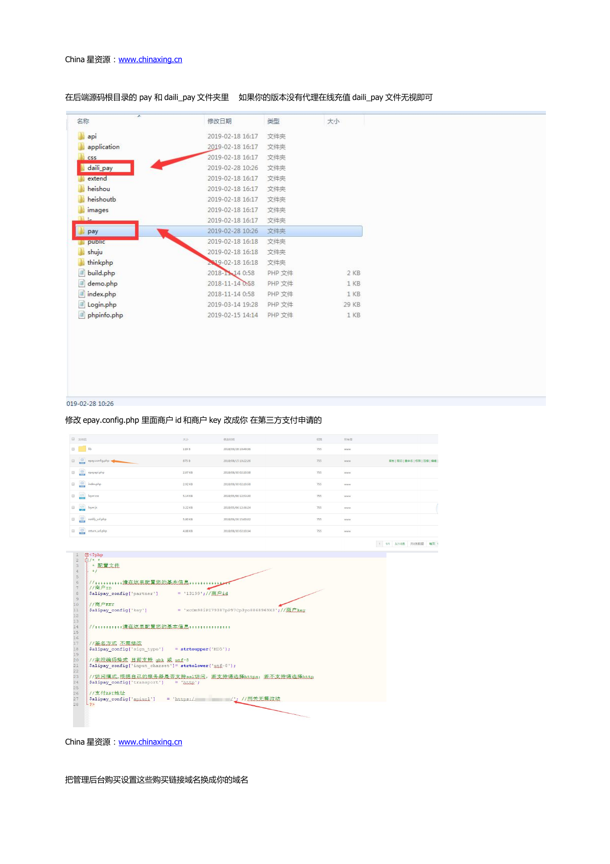This screenshot has width=610, height=864.
Task: Select the extend folder name
Action: pyautogui.click(x=97, y=178)
